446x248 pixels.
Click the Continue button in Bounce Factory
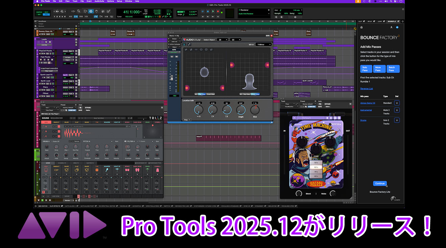click(x=380, y=184)
